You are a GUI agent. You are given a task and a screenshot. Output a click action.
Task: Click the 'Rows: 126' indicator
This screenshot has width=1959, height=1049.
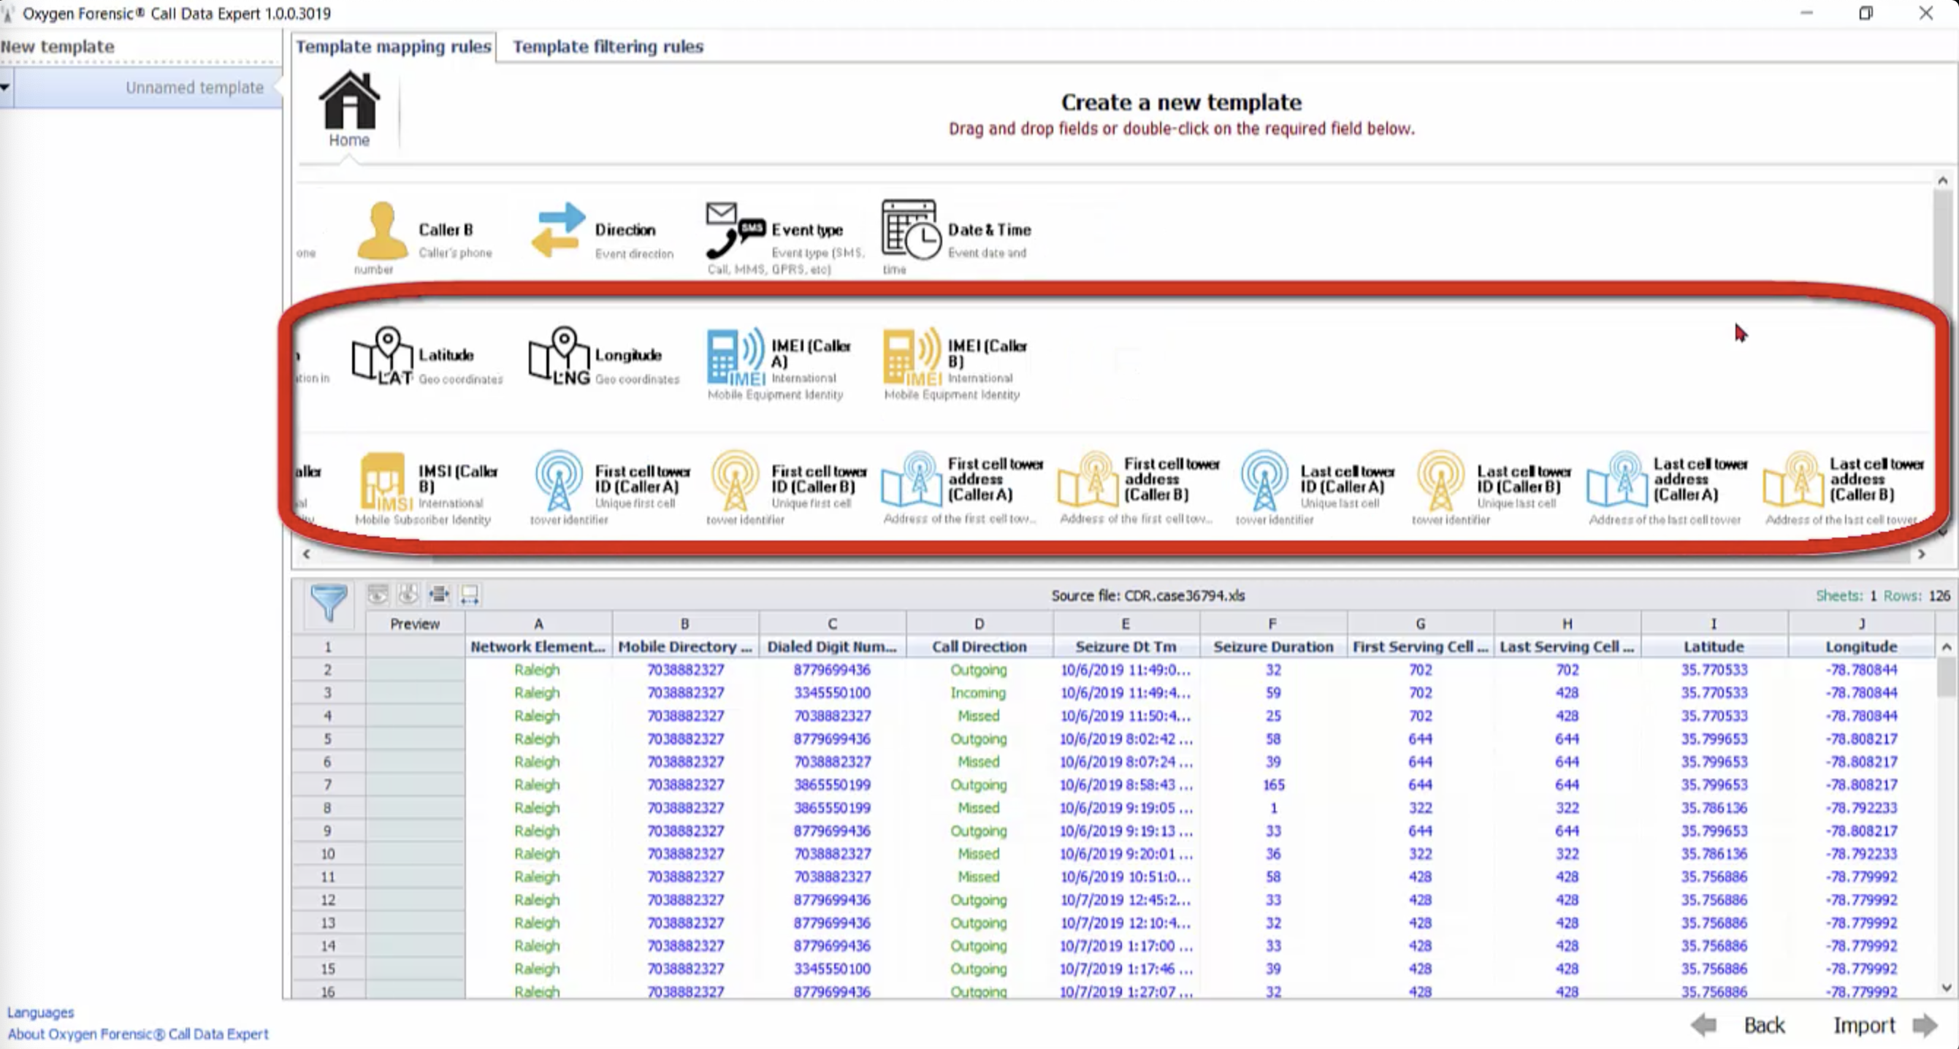(x=1917, y=595)
